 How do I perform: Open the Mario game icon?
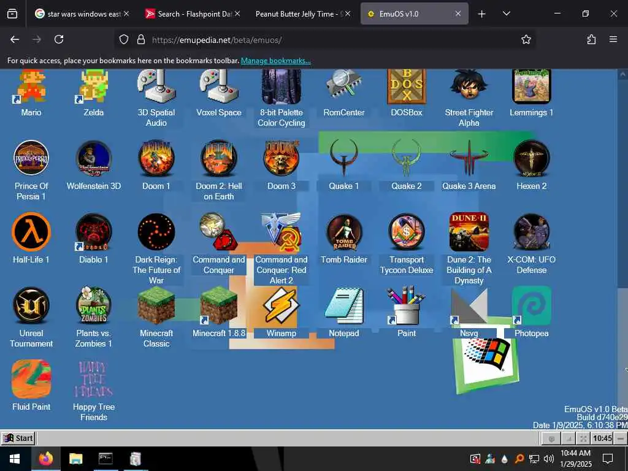[31, 86]
